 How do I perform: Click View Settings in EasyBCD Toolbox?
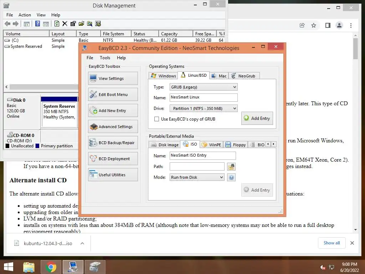[113, 78]
